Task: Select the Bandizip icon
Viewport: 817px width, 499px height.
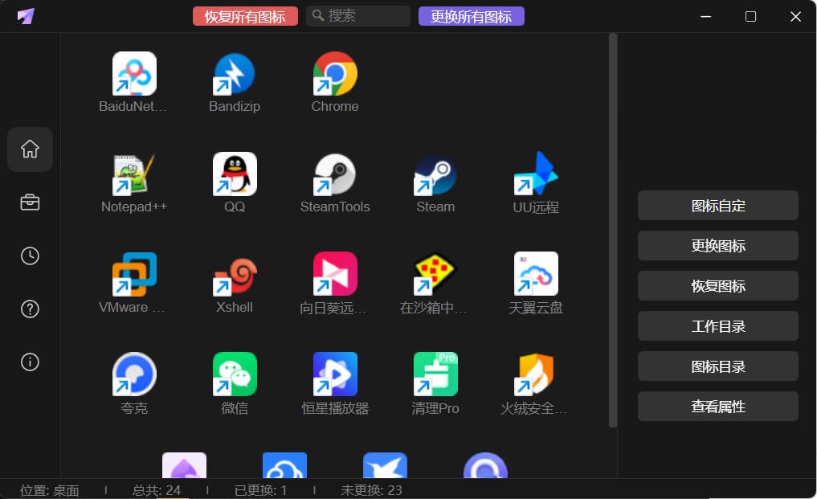Action: pos(234,75)
